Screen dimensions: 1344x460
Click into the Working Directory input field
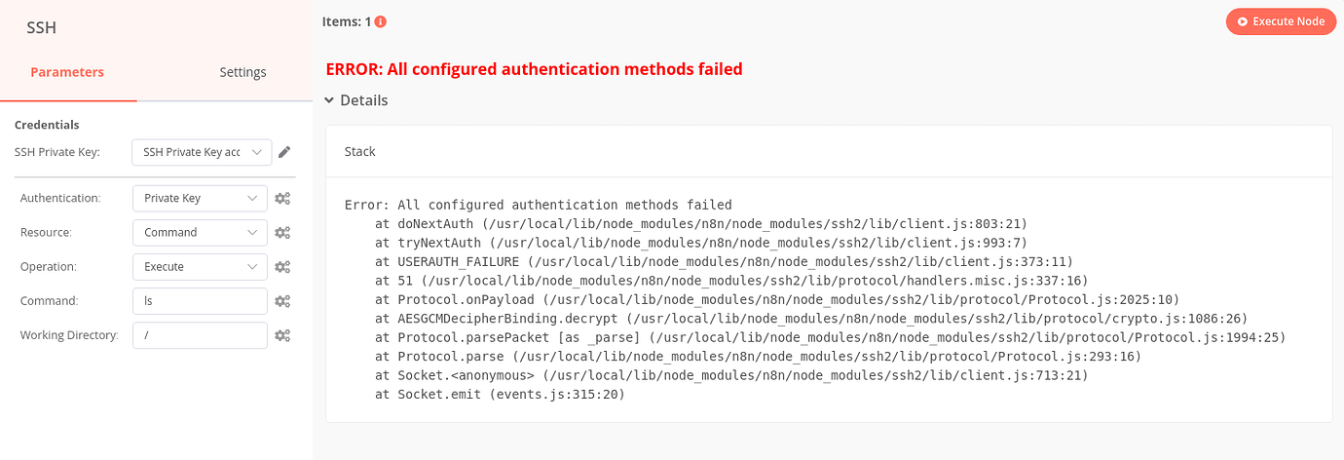tap(200, 335)
